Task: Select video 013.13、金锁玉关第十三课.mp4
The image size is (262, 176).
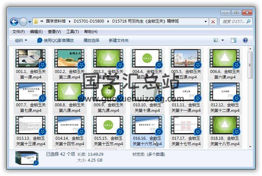Action: click(x=31, y=131)
